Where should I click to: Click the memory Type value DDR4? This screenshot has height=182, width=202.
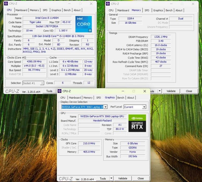130,18
